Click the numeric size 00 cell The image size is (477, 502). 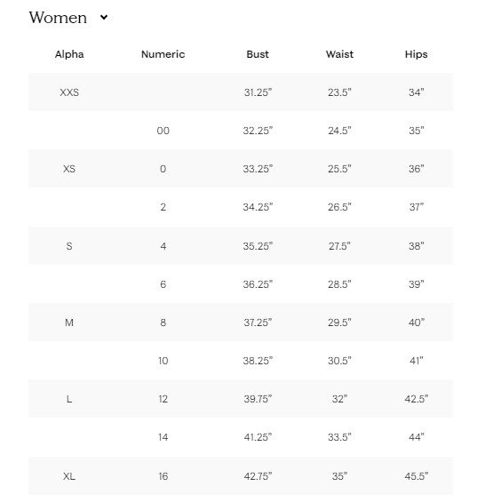coord(163,131)
